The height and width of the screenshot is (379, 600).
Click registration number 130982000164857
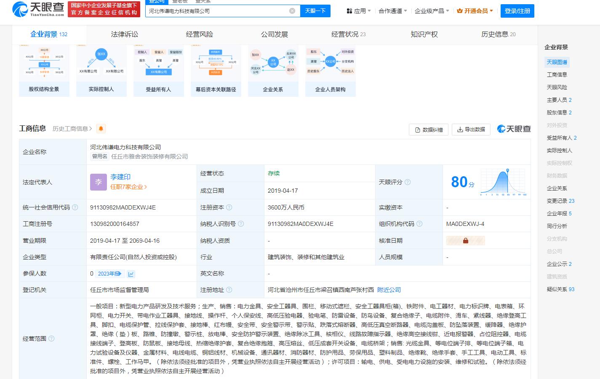[x=115, y=224]
